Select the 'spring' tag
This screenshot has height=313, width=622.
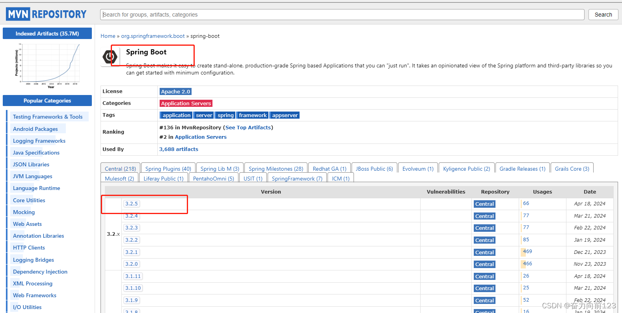coord(225,115)
